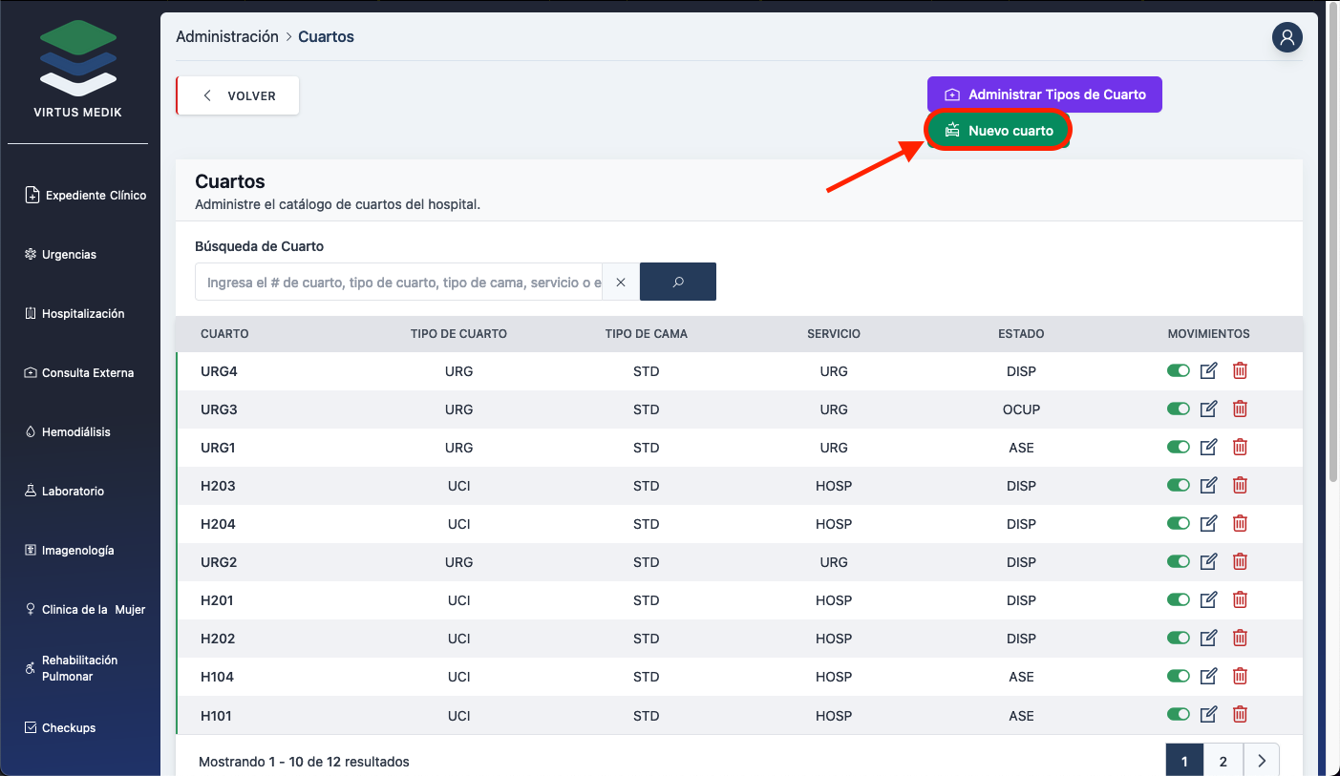Image resolution: width=1340 pixels, height=776 pixels.
Task: Open the user profile avatar icon
Action: pos(1287,37)
